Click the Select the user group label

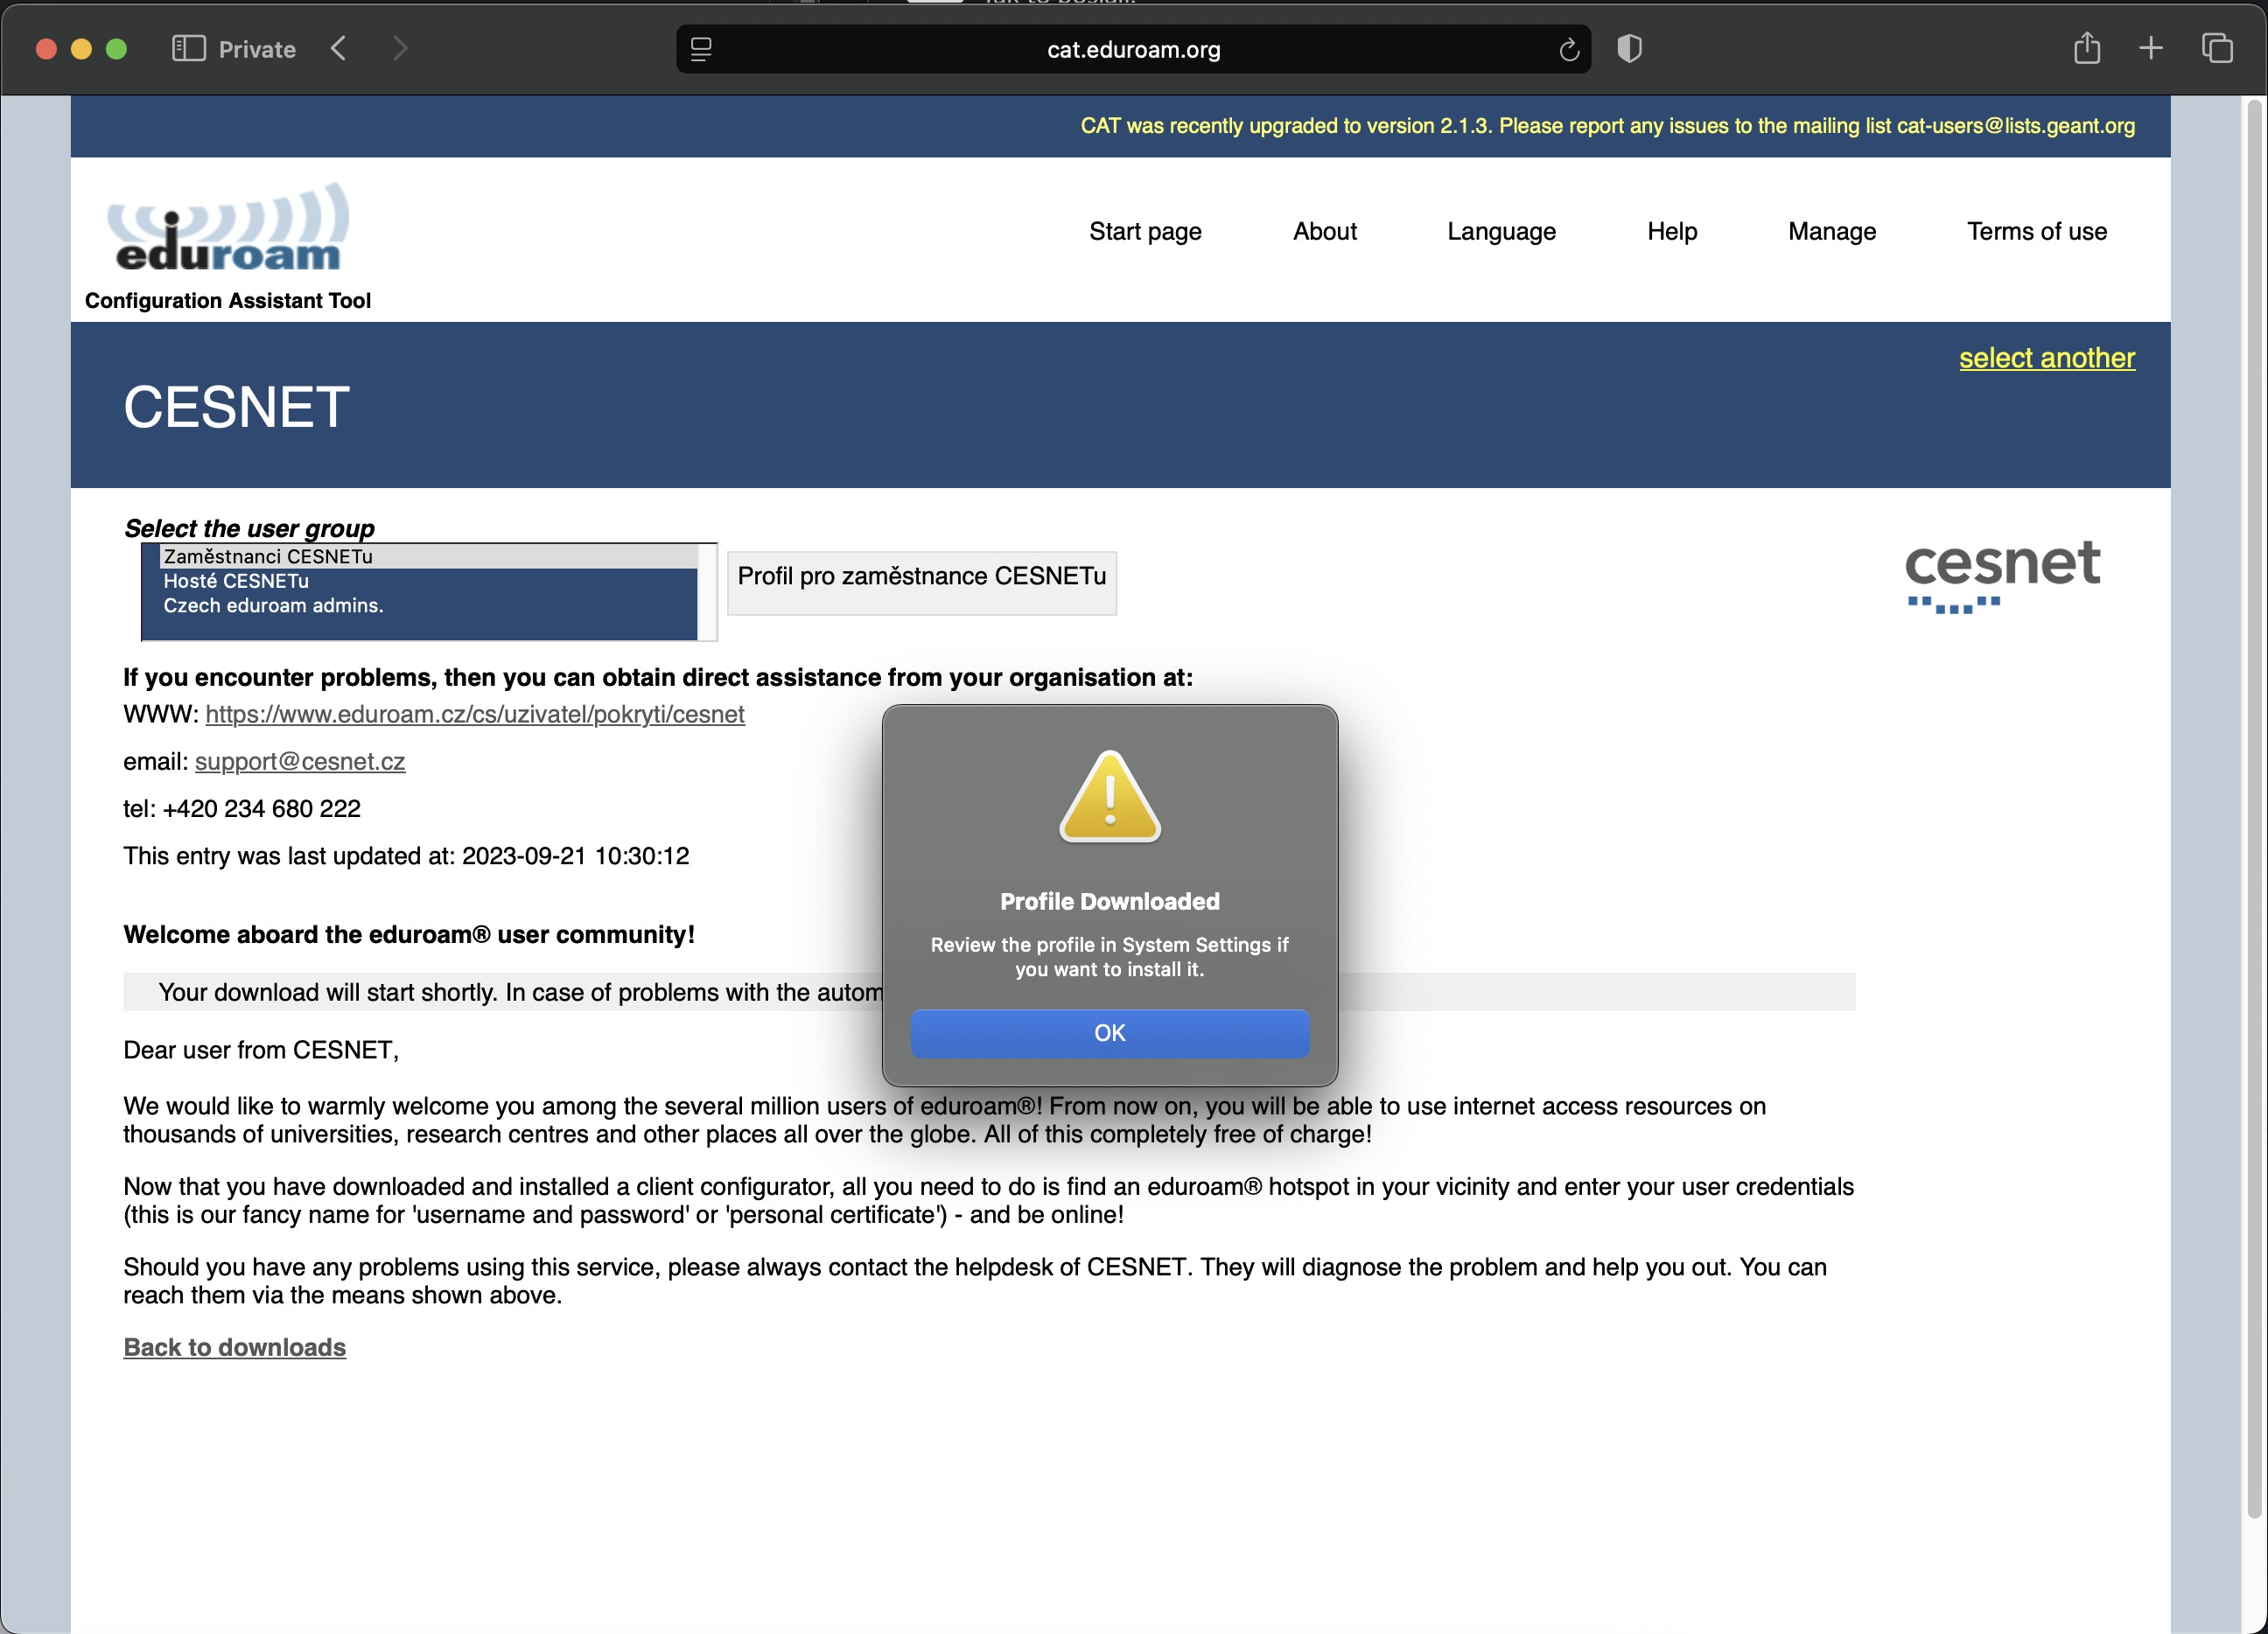tap(249, 528)
